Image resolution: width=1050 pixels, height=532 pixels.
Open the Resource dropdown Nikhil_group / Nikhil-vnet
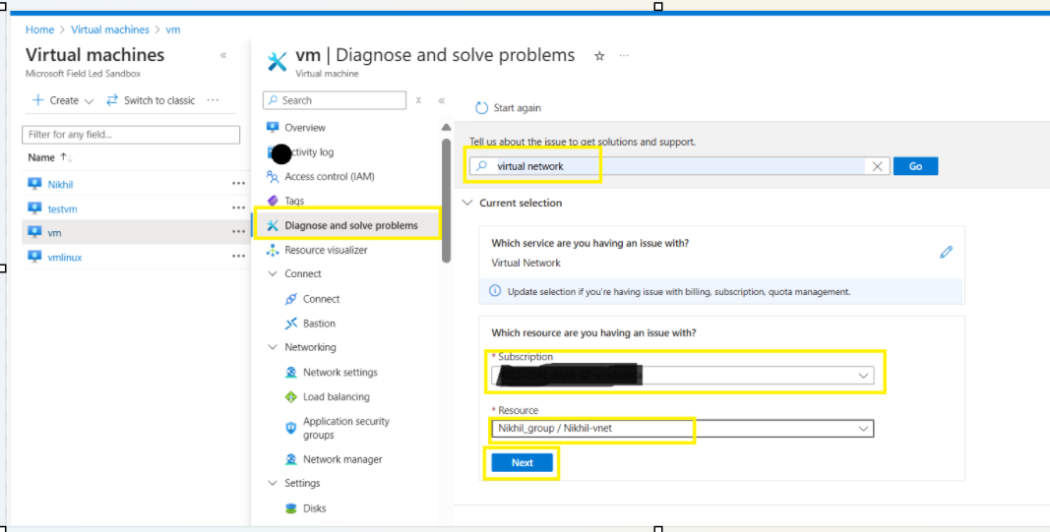(682, 428)
